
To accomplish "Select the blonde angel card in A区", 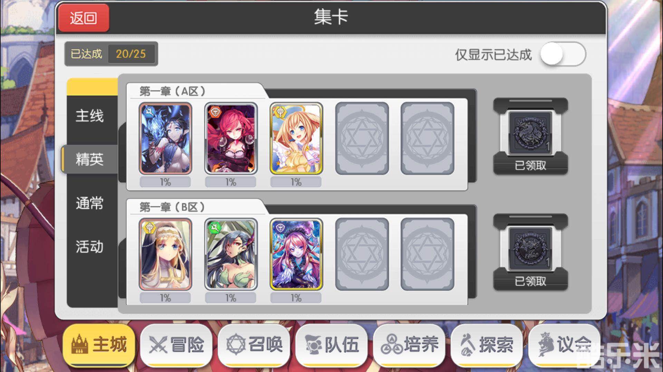I will coord(296,138).
